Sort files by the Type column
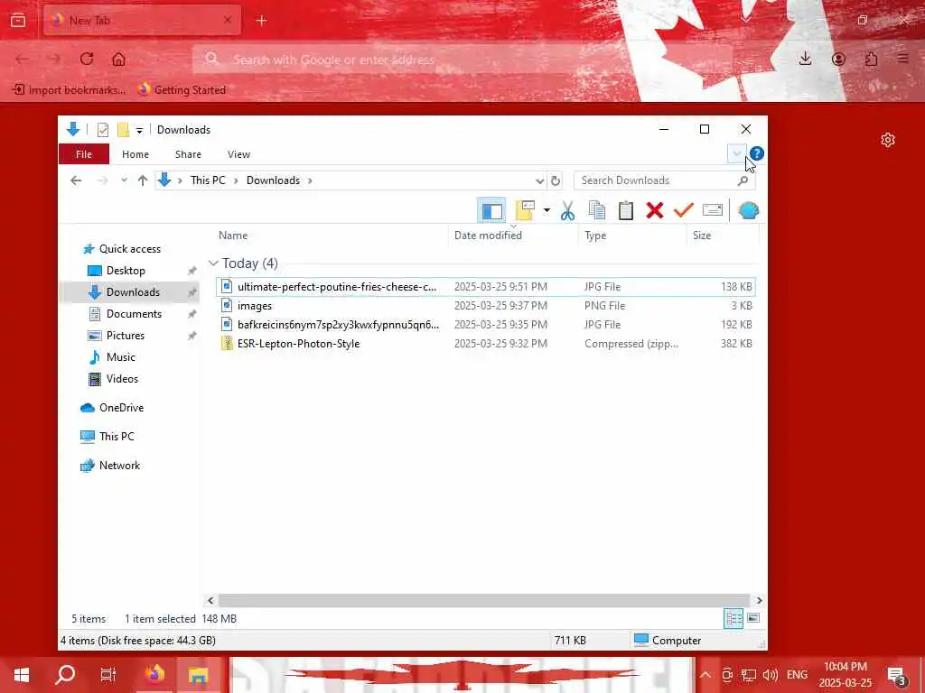The height and width of the screenshot is (693, 925). [595, 236]
